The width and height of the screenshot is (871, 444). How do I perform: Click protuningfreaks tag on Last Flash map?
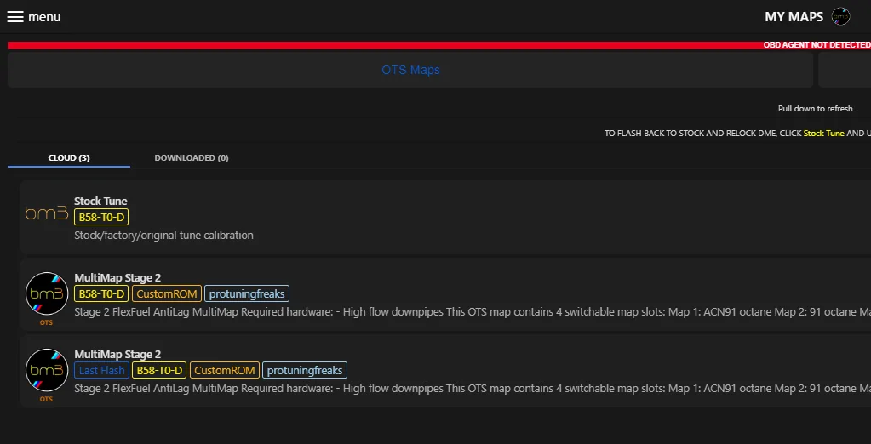[305, 370]
